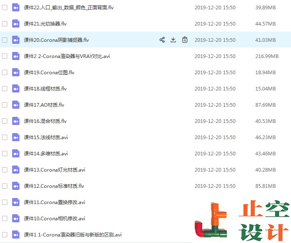The width and height of the screenshot is (291, 243).
Task: Check the box next to 课件19.Corona位图.flv
Action: [x=4, y=73]
